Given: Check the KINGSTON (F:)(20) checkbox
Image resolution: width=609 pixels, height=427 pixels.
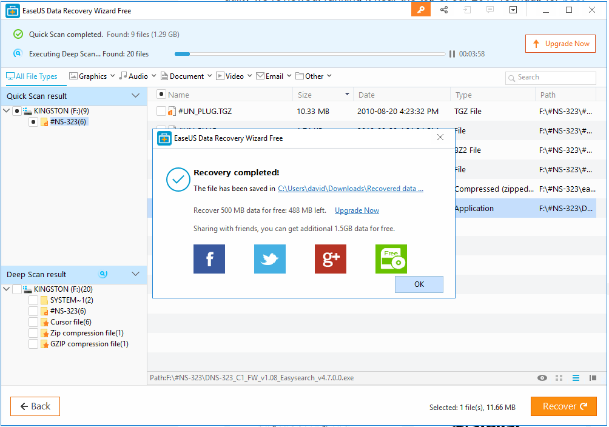Looking at the screenshot, I should click(x=17, y=289).
